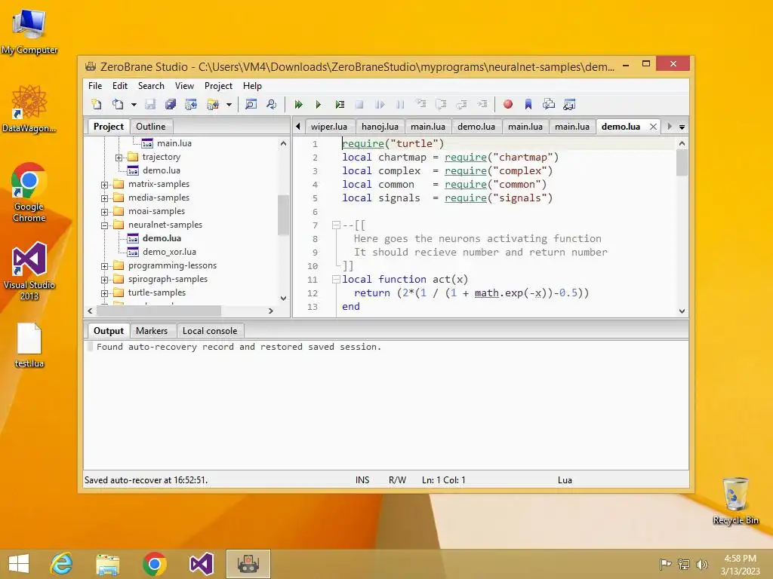Fold the act function at line 11
Image resolution: width=773 pixels, height=579 pixels.
pyautogui.click(x=336, y=279)
